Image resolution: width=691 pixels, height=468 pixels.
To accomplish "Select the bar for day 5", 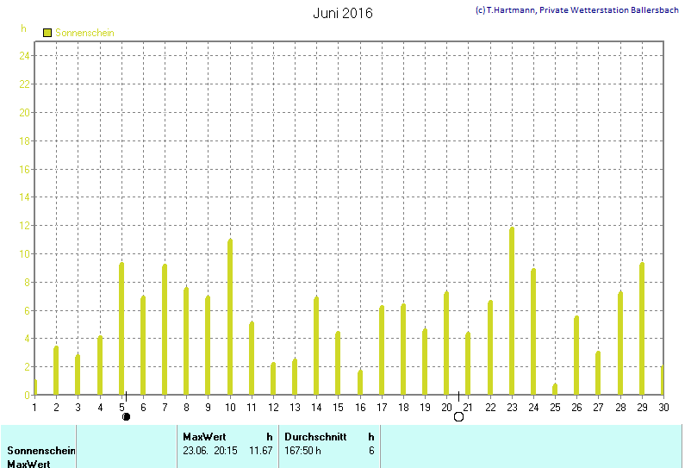I will [x=121, y=328].
